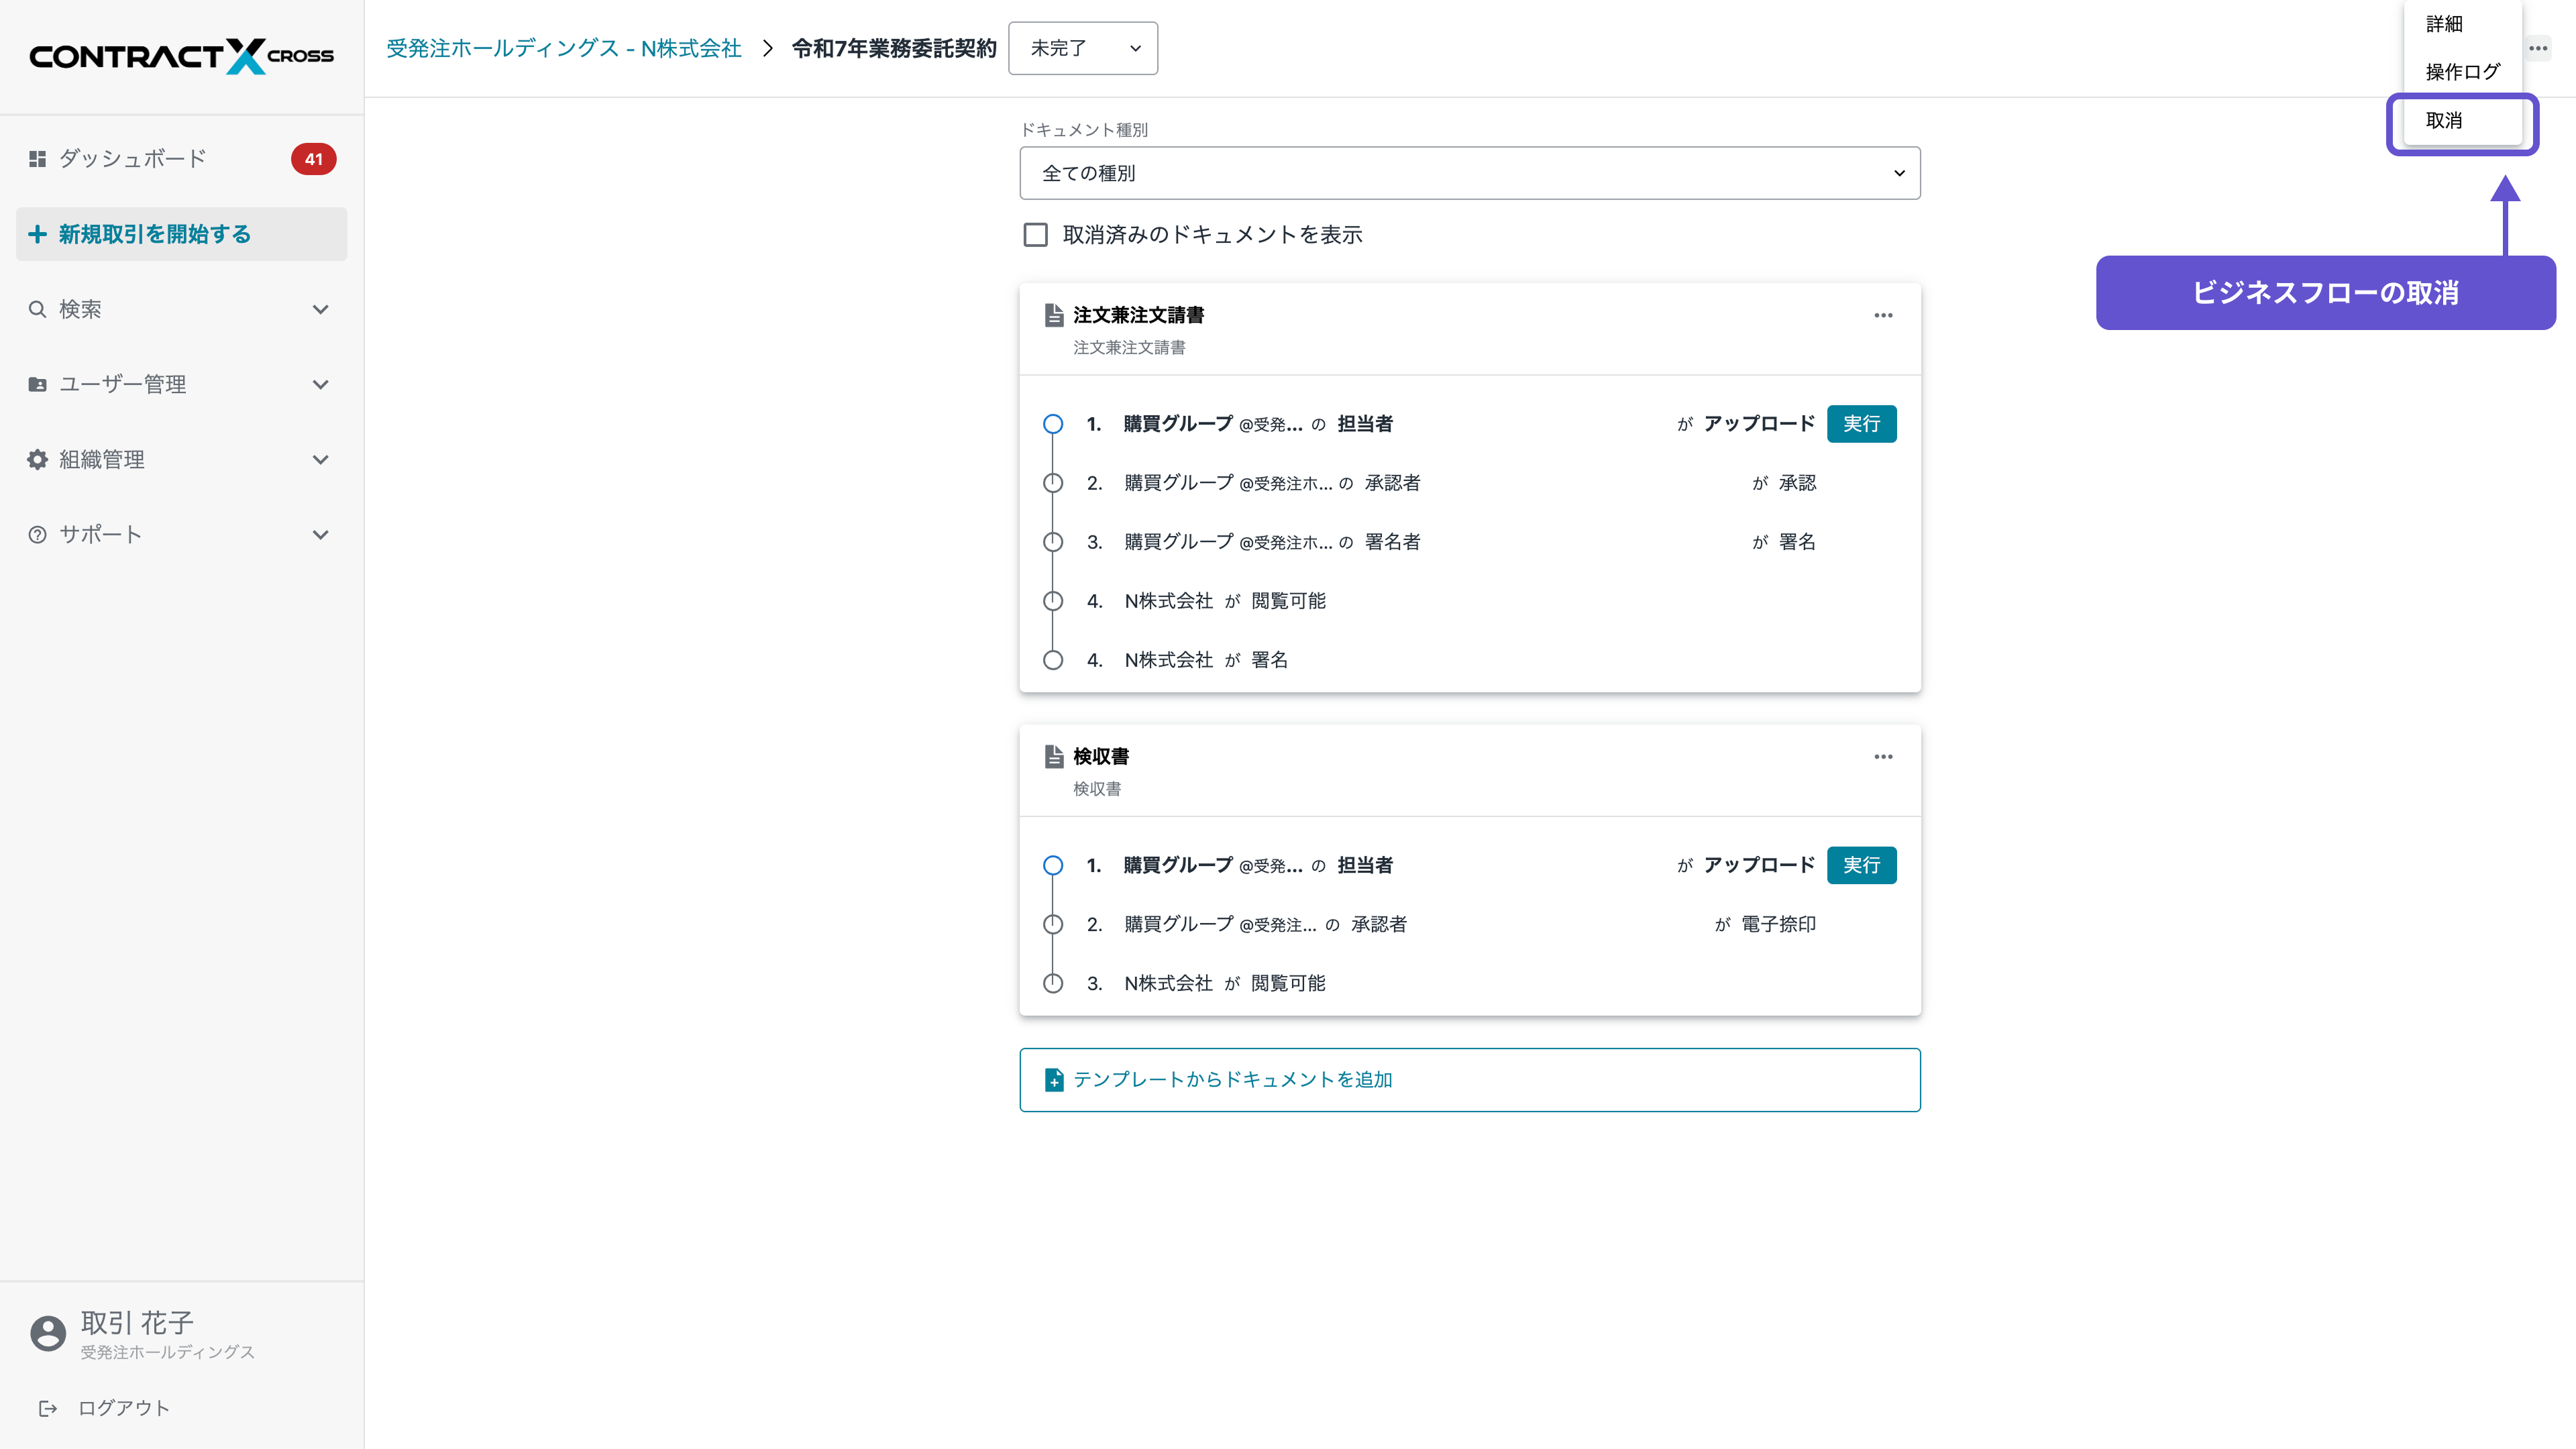This screenshot has height=1449, width=2576.
Task: Click the user avatar of 取引 花子
Action: (x=47, y=1333)
